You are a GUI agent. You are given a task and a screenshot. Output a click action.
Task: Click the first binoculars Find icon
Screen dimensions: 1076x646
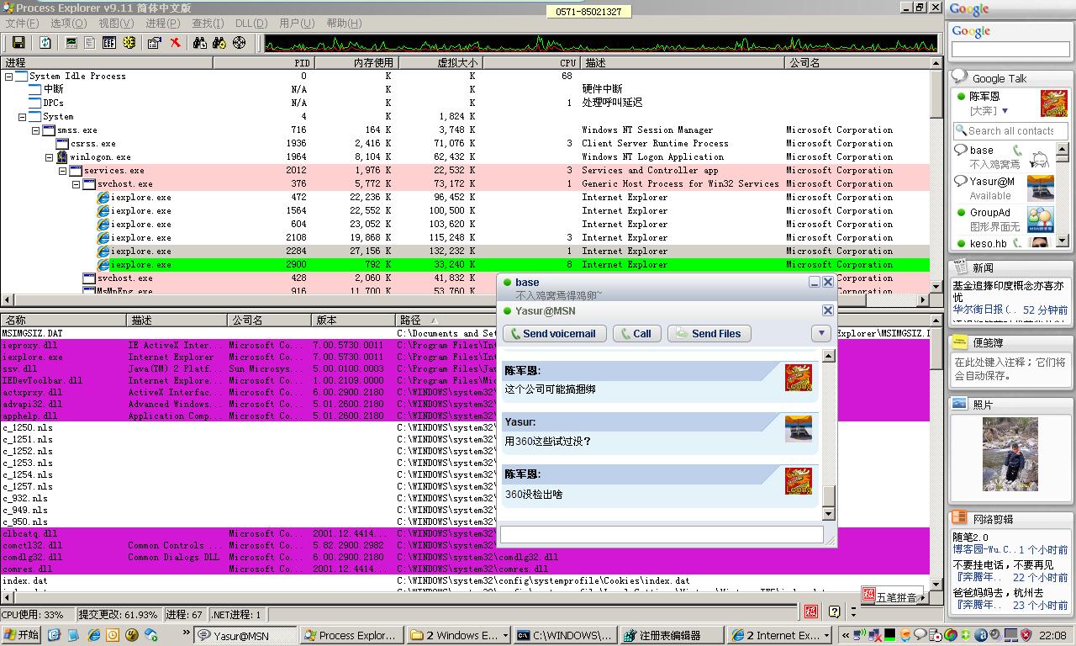[x=200, y=43]
